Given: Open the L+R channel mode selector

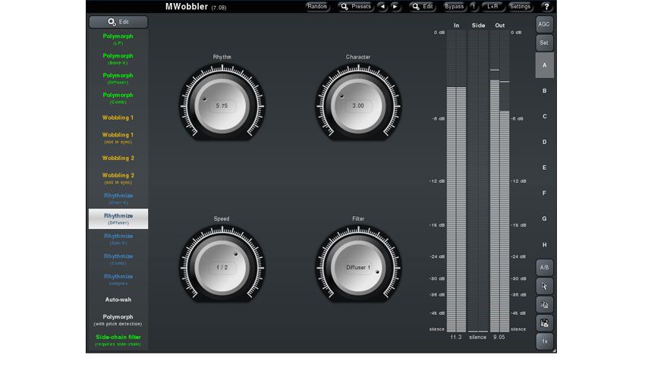Looking at the screenshot, I should pos(492,7).
